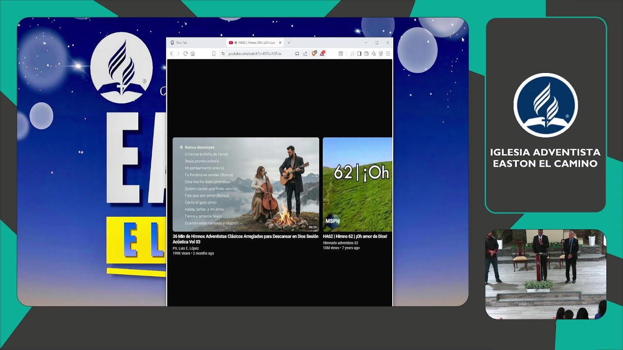This screenshot has width=623, height=350.
Task: Click the title 'HA62 | Himno 62 | ¡Oh amor de Dios!'
Action: coord(355,237)
